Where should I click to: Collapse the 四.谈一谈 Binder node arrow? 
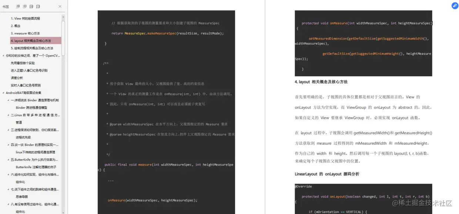coord(9,145)
